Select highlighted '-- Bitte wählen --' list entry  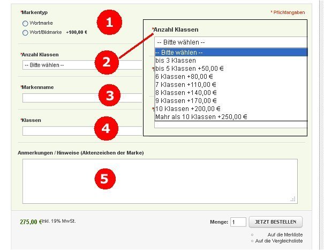point(230,53)
